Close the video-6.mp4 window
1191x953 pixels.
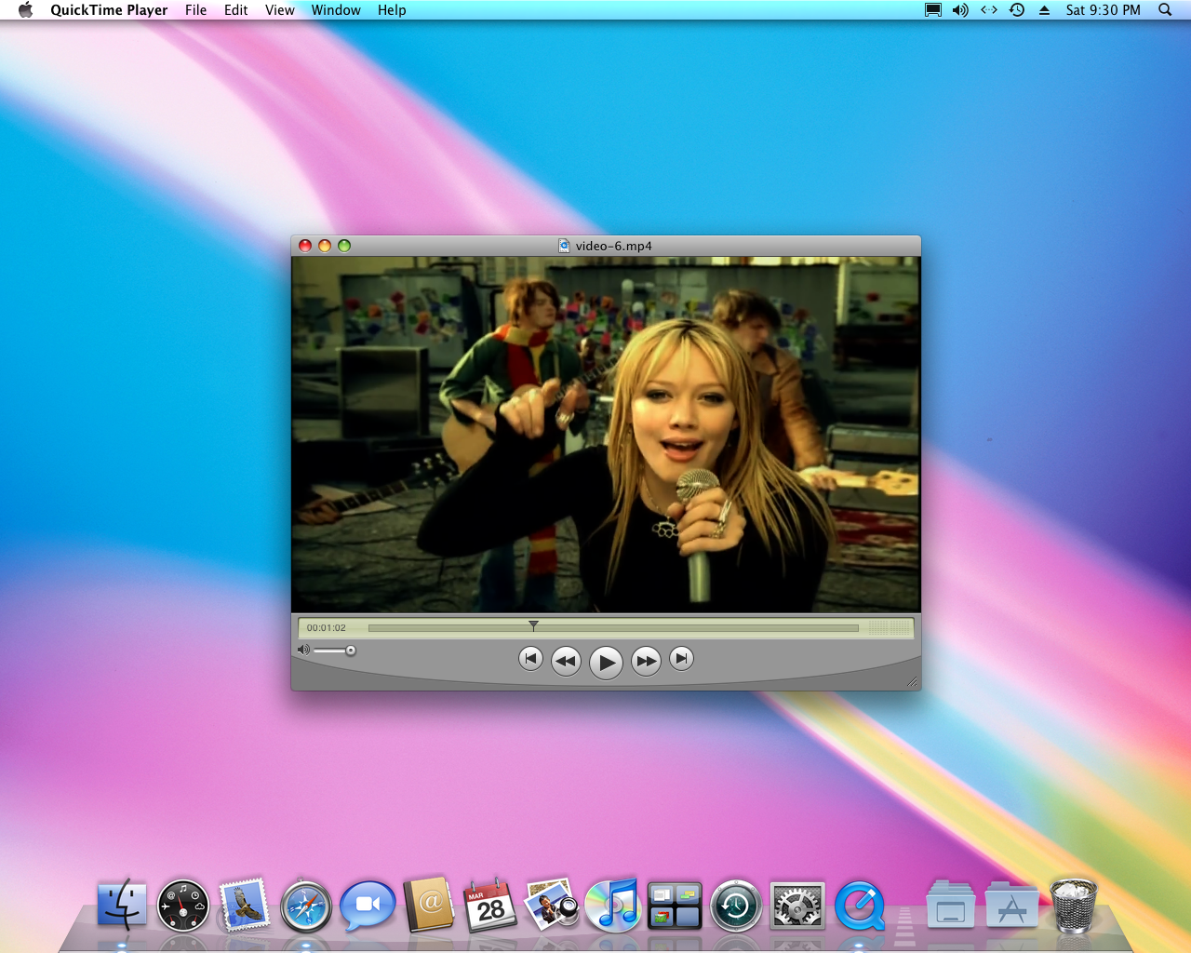(x=305, y=246)
